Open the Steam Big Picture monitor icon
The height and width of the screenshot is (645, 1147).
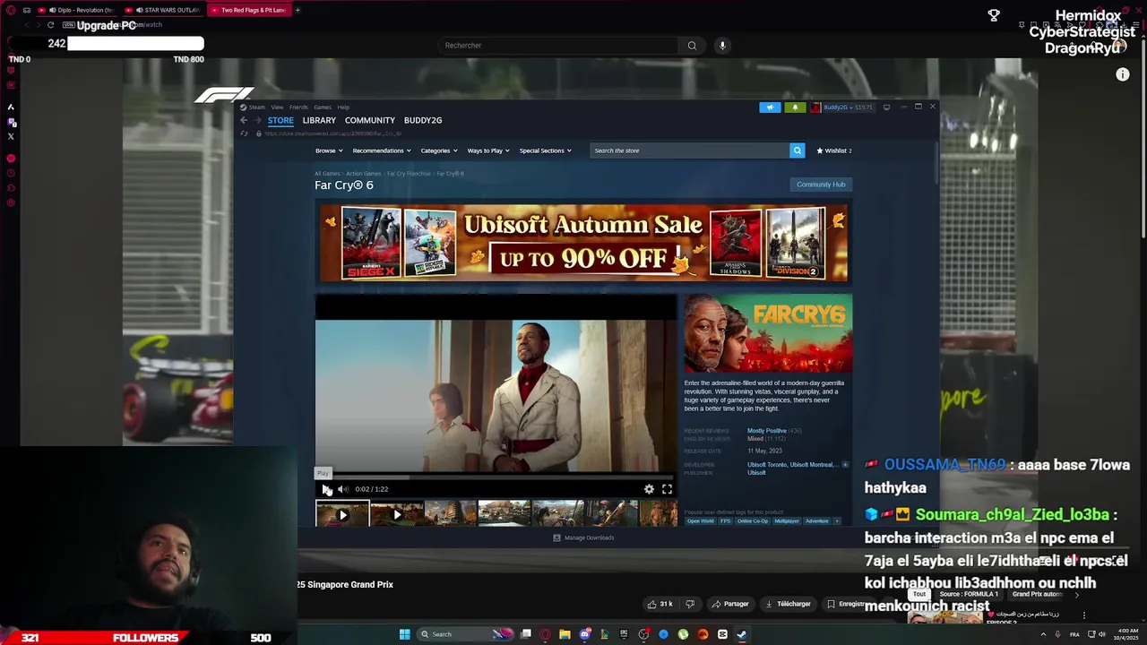[x=886, y=107]
